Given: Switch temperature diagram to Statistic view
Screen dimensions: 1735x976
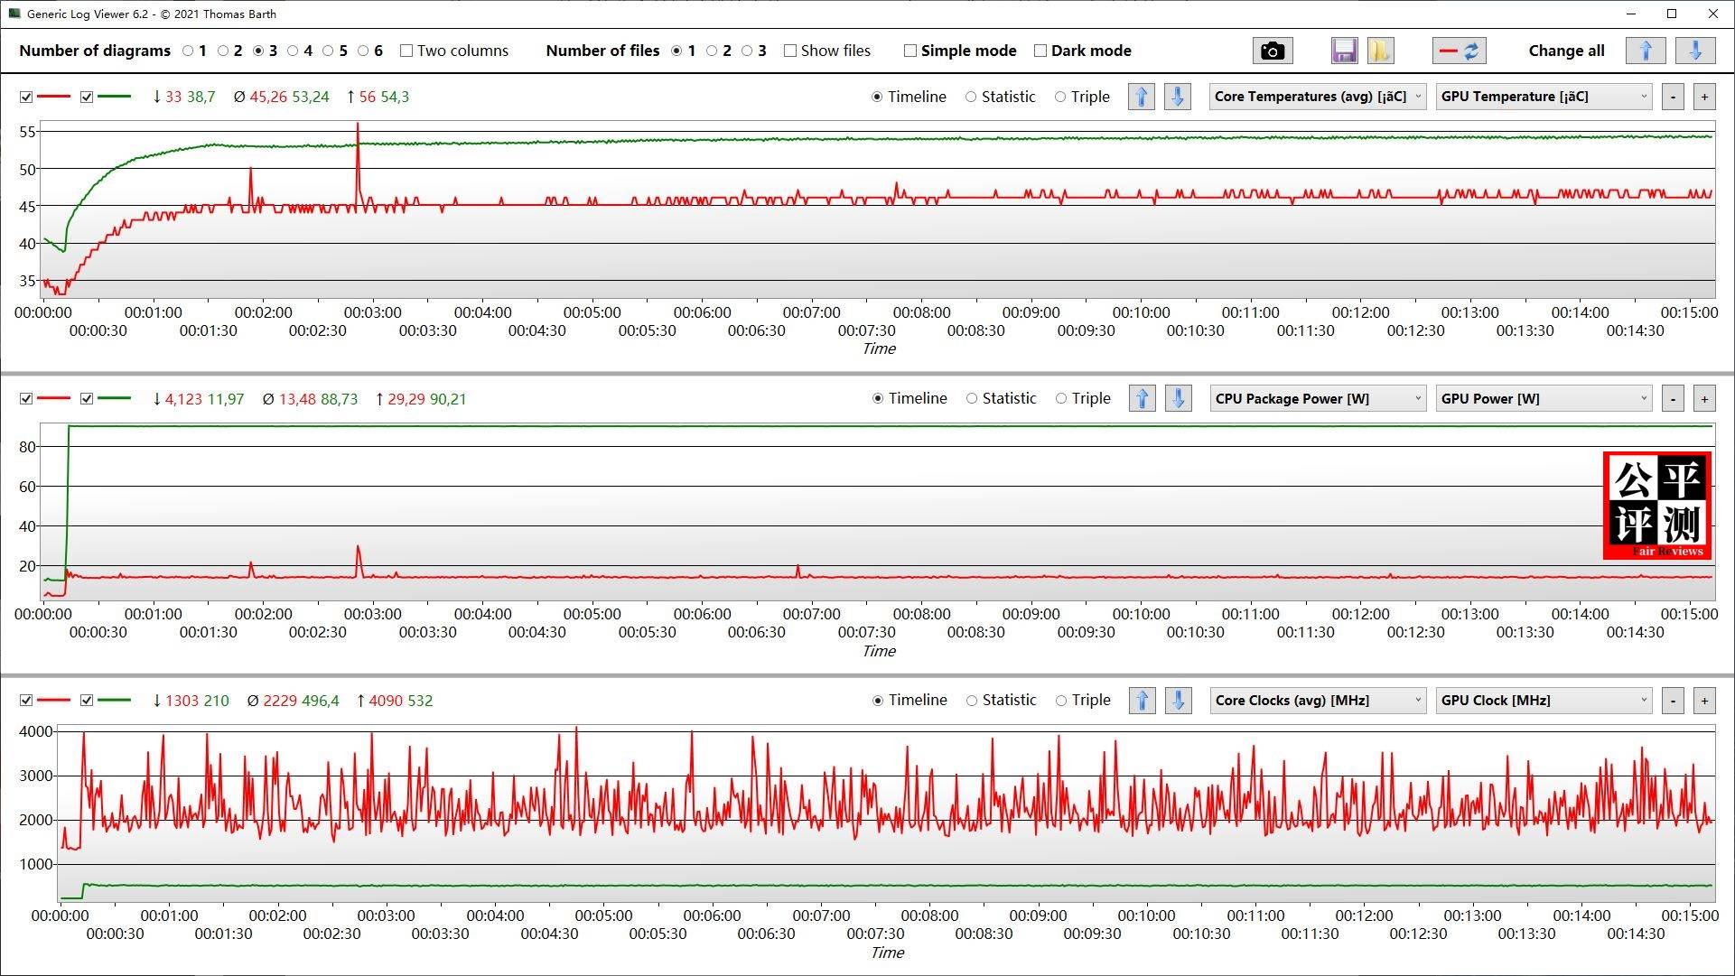Looking at the screenshot, I should 971,97.
